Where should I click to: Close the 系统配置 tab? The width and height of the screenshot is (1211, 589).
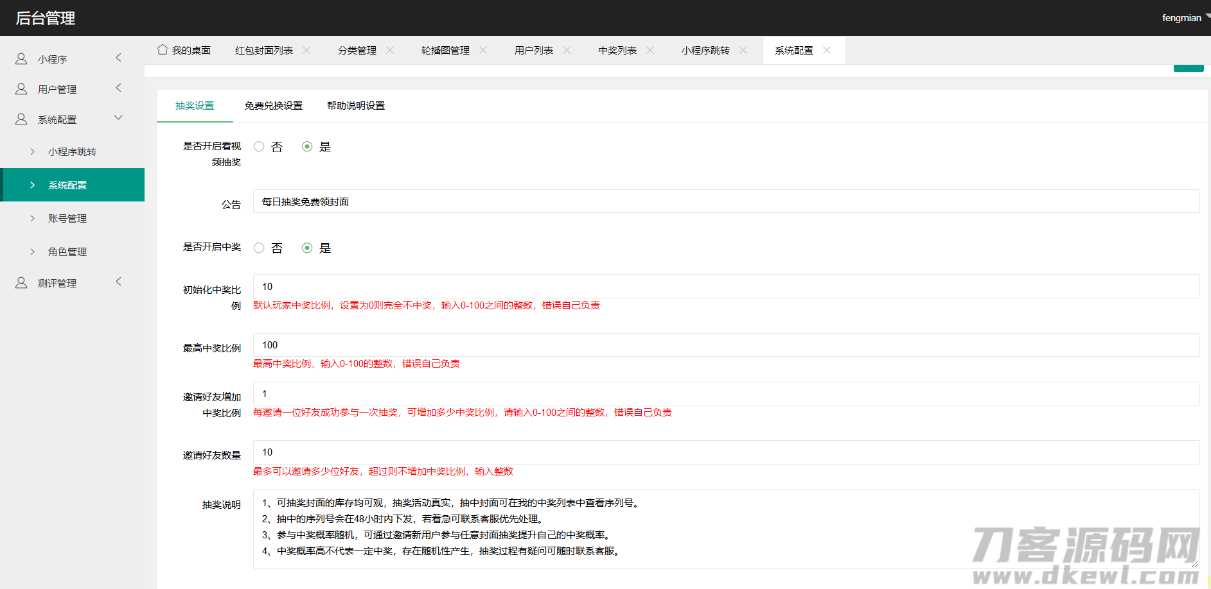coord(827,50)
